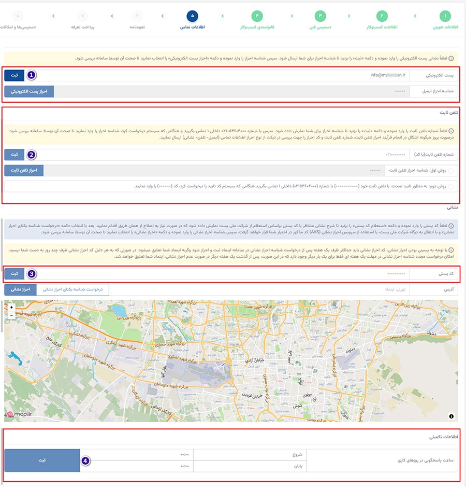Click خیابان آزادی label on map
Image resolution: width=466 pixels, height=487 pixels.
click(255, 360)
